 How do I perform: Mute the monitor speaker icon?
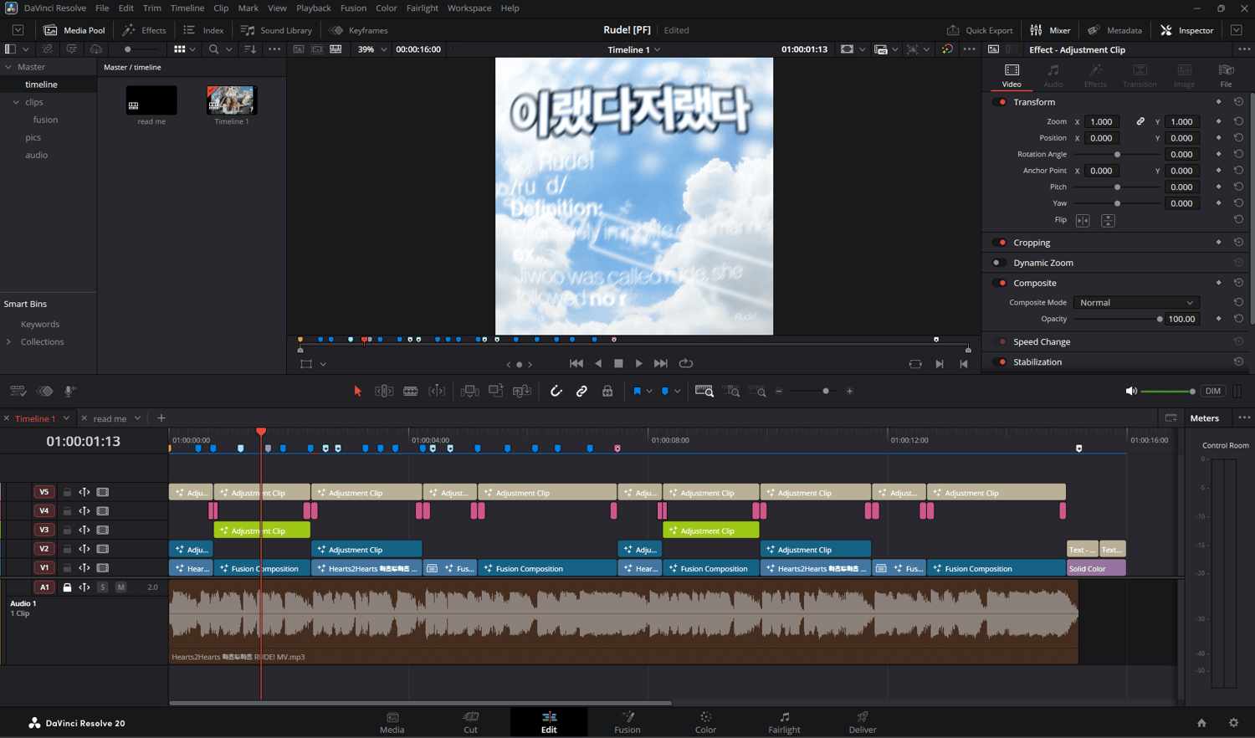coord(1131,391)
